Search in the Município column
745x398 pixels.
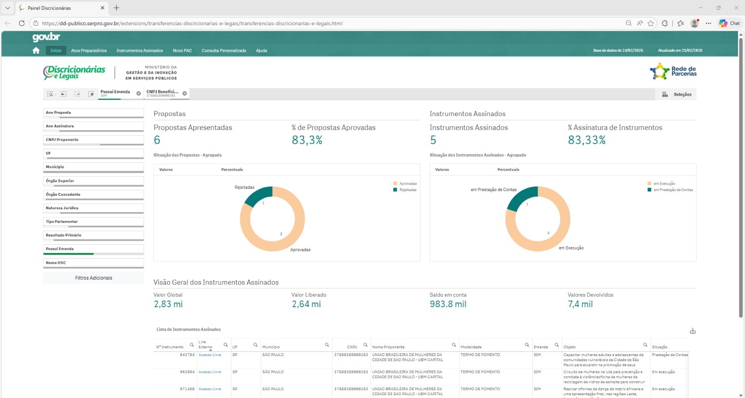(327, 345)
